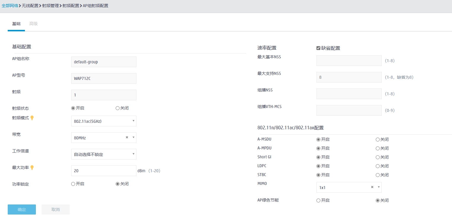Select 关闭 for Short GI

point(378,157)
